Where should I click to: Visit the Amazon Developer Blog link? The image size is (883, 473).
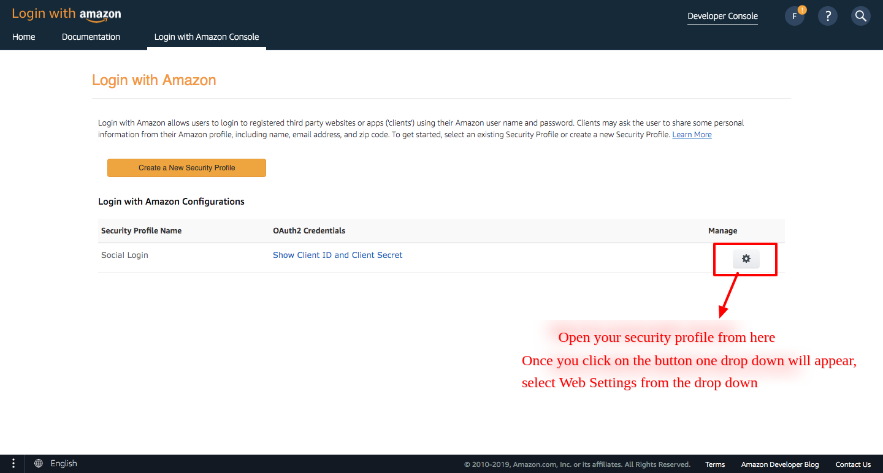pyautogui.click(x=780, y=464)
